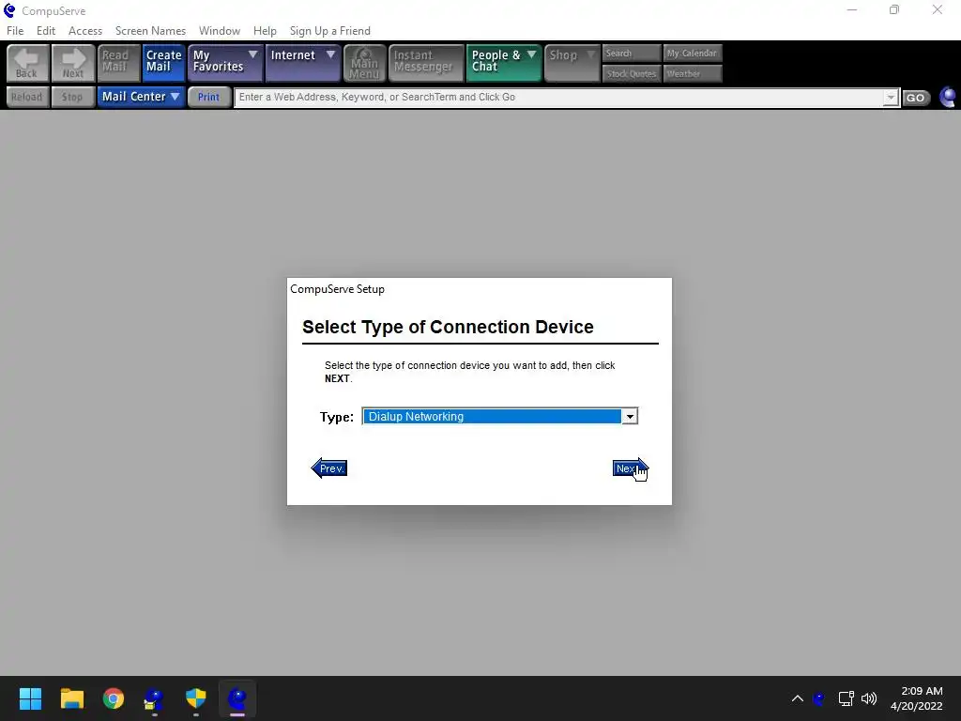Open the Edit menu

tap(46, 31)
